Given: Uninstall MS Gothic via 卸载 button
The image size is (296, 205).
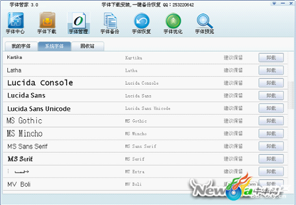Looking at the screenshot, I should [271, 121].
